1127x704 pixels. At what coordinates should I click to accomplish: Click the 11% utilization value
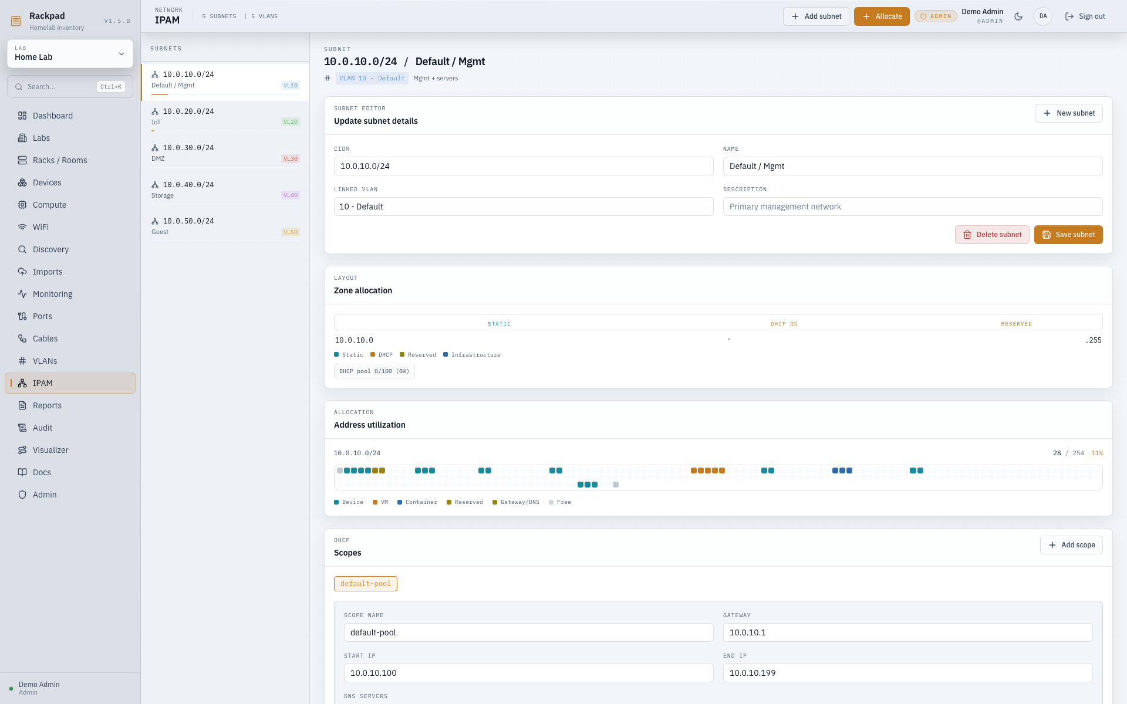1097,453
